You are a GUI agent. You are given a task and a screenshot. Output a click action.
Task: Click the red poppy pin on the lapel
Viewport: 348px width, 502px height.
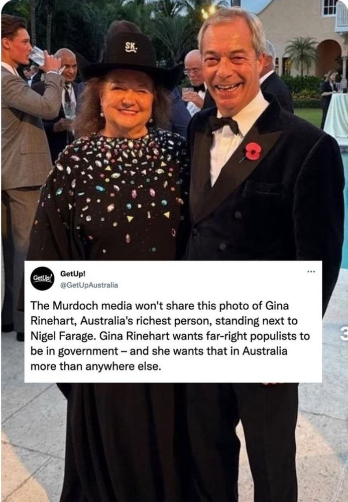252,152
